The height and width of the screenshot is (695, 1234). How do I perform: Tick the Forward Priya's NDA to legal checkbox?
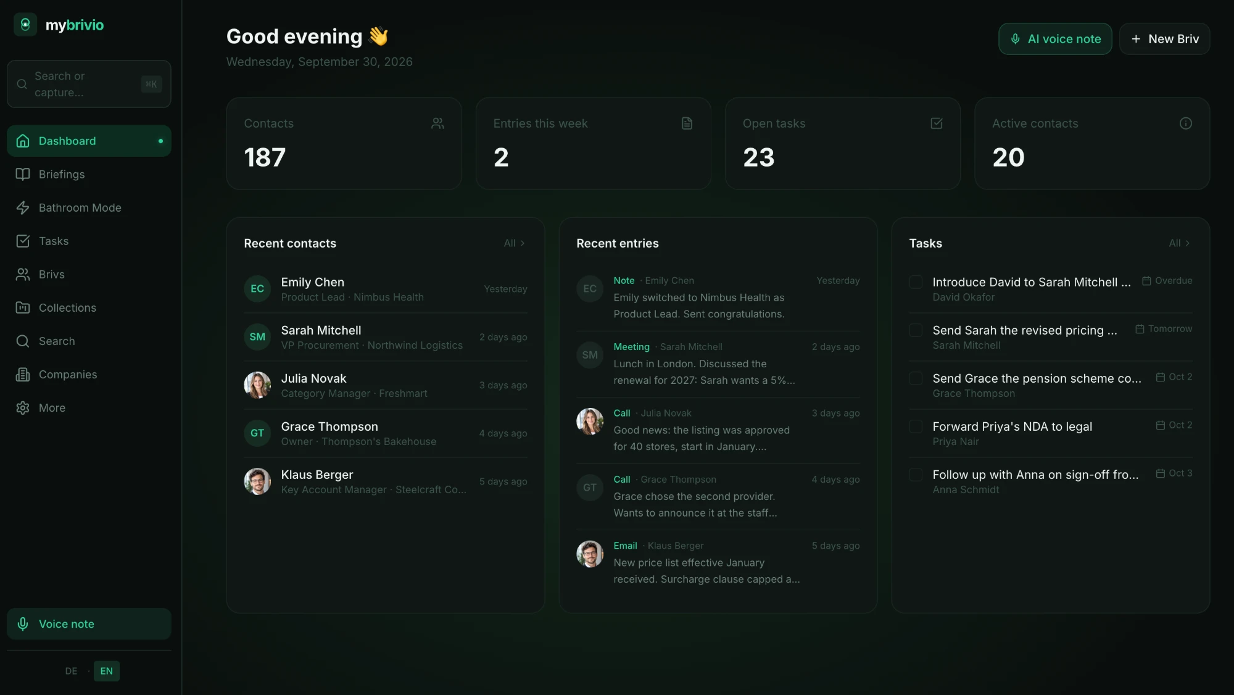[916, 427]
